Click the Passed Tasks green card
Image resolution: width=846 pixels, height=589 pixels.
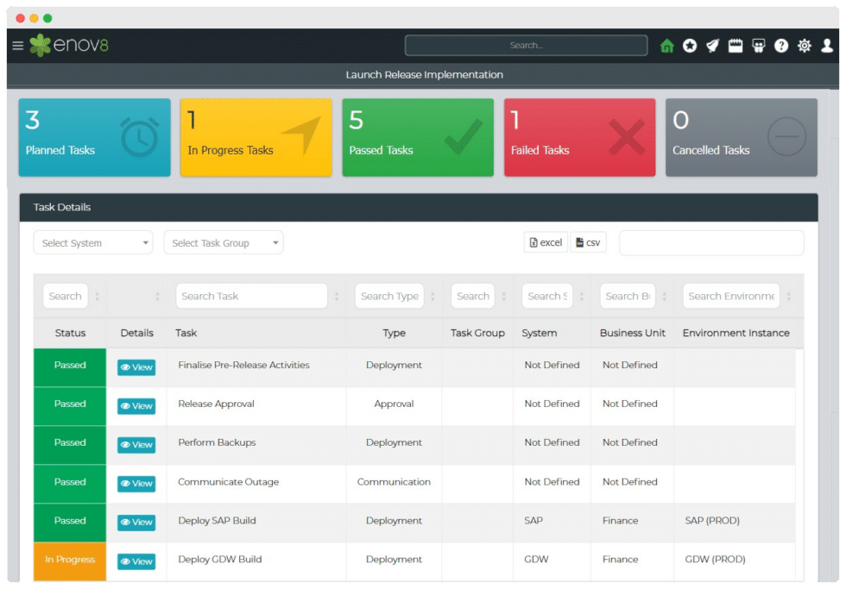(x=418, y=137)
